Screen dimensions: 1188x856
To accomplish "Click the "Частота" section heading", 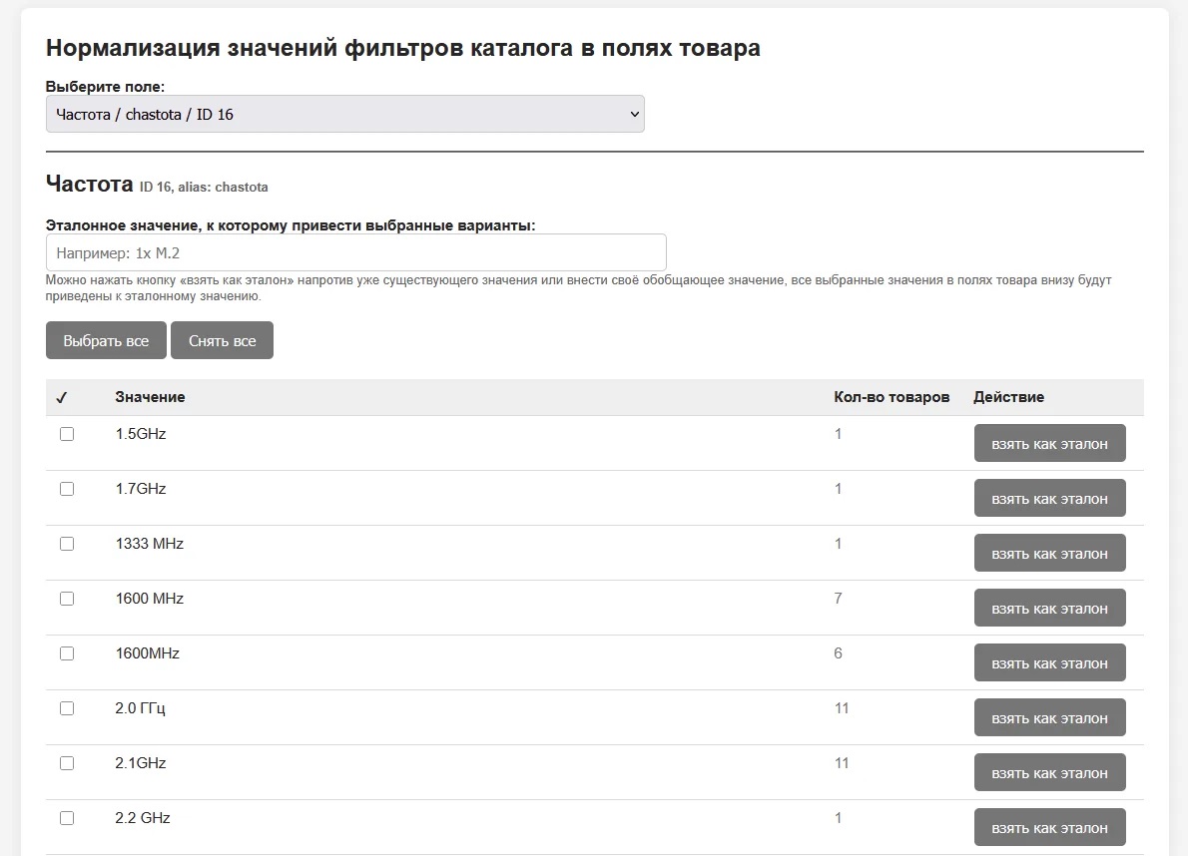I will click(x=90, y=184).
